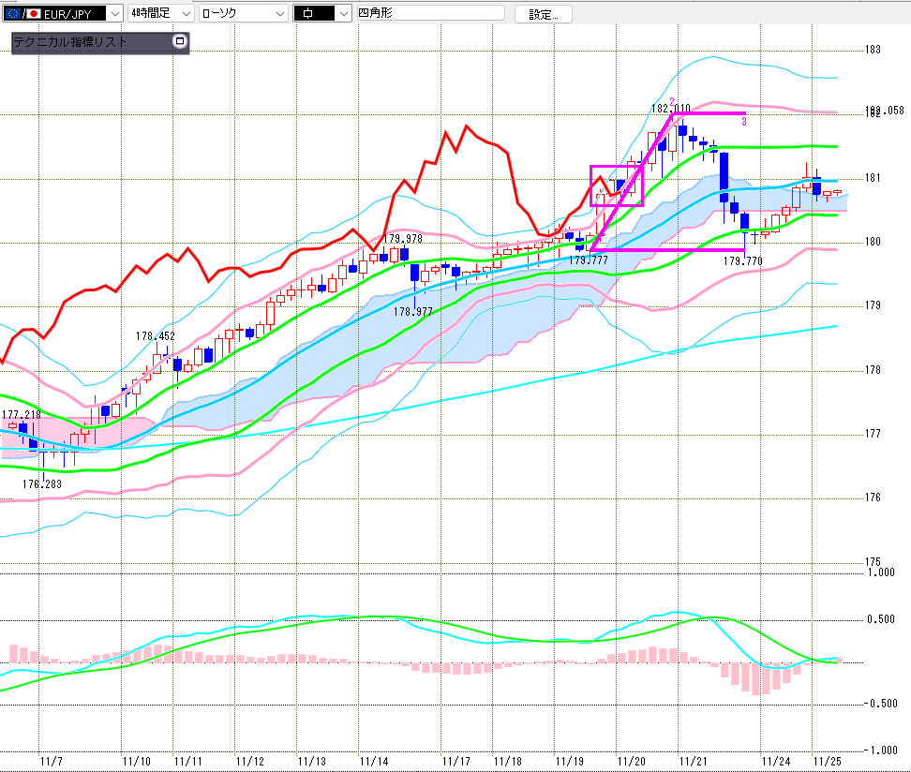The width and height of the screenshot is (911, 772).
Task: Click the 11/14 date label on time axis
Action: click(x=374, y=762)
